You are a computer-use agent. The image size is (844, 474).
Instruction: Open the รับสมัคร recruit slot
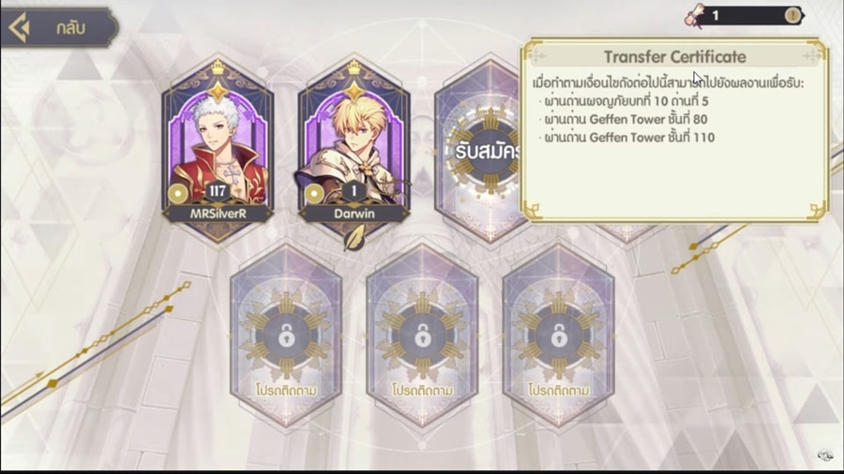click(x=479, y=152)
